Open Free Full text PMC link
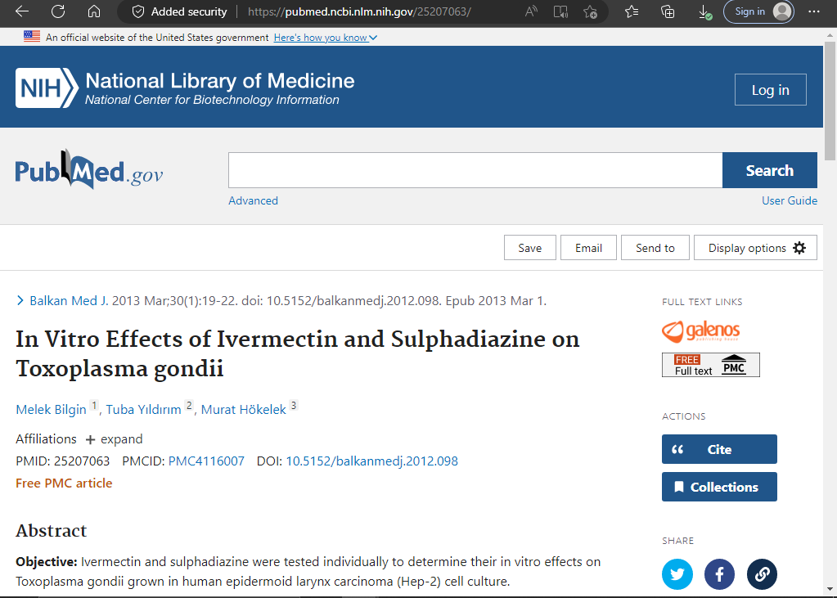 pos(710,365)
